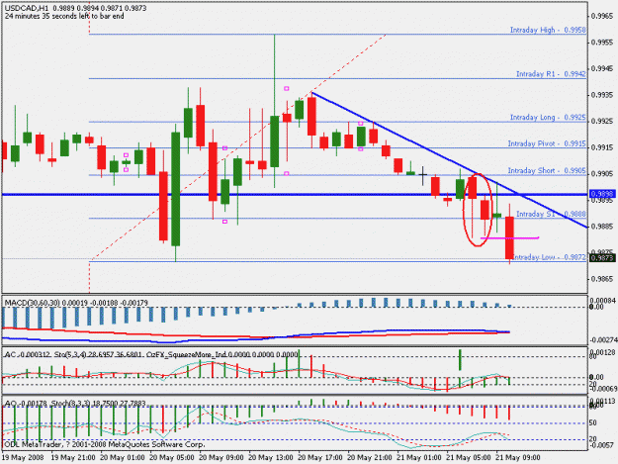Click the 'Intraday High - 0.9958' label
This screenshot has width=618, height=464.
coord(548,30)
